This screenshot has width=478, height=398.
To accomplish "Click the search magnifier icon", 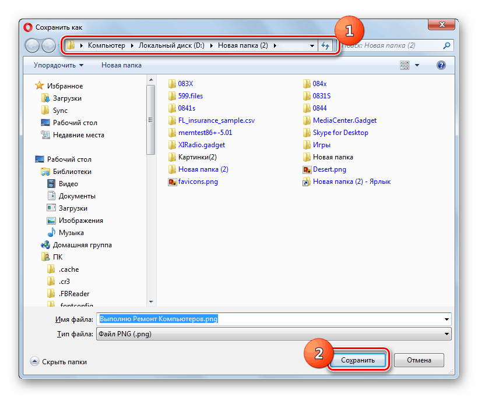I will click(447, 45).
